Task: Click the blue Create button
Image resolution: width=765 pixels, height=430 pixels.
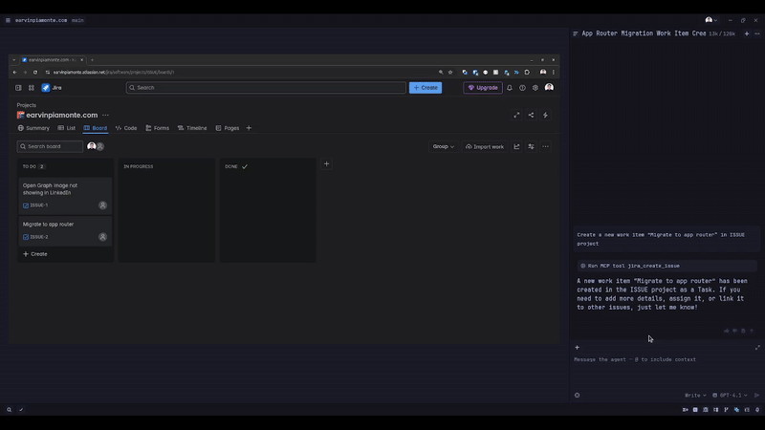Action: point(426,88)
